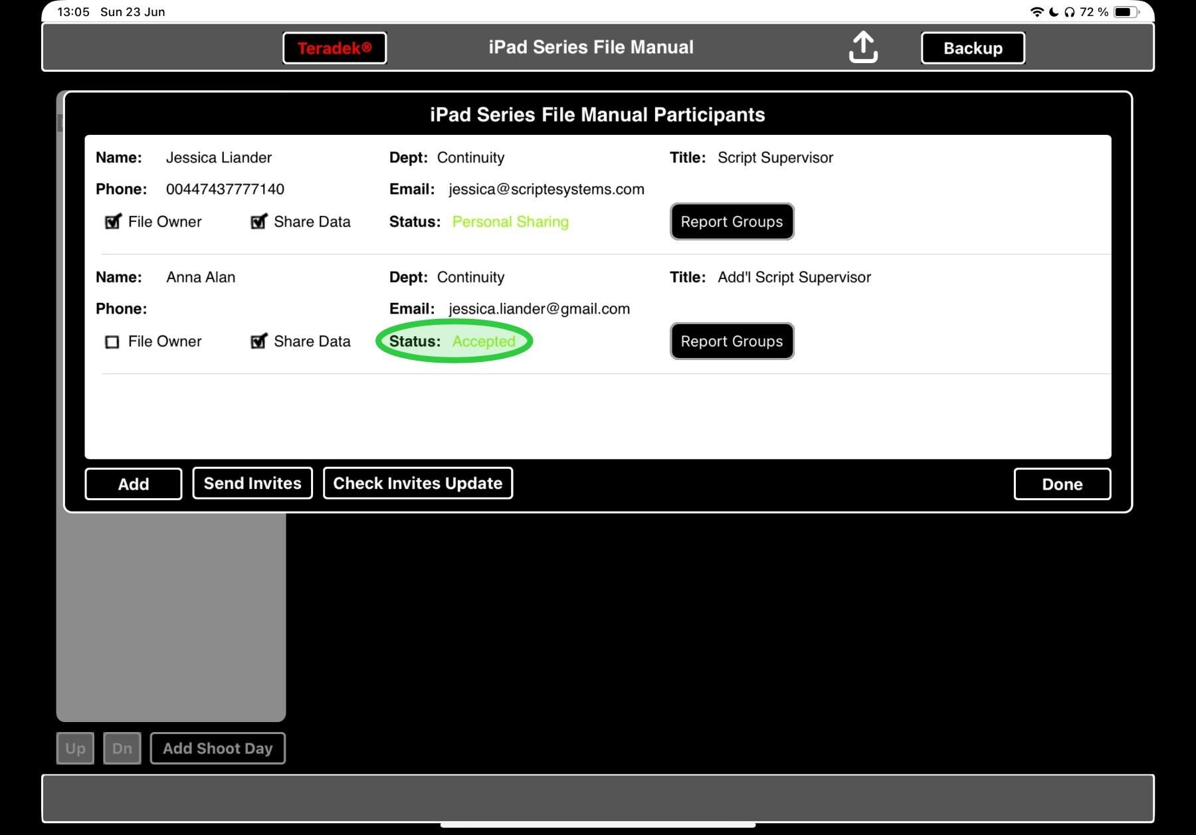This screenshot has height=835, width=1196.
Task: Tap email jessica@scriptesystems.com
Action: click(546, 189)
